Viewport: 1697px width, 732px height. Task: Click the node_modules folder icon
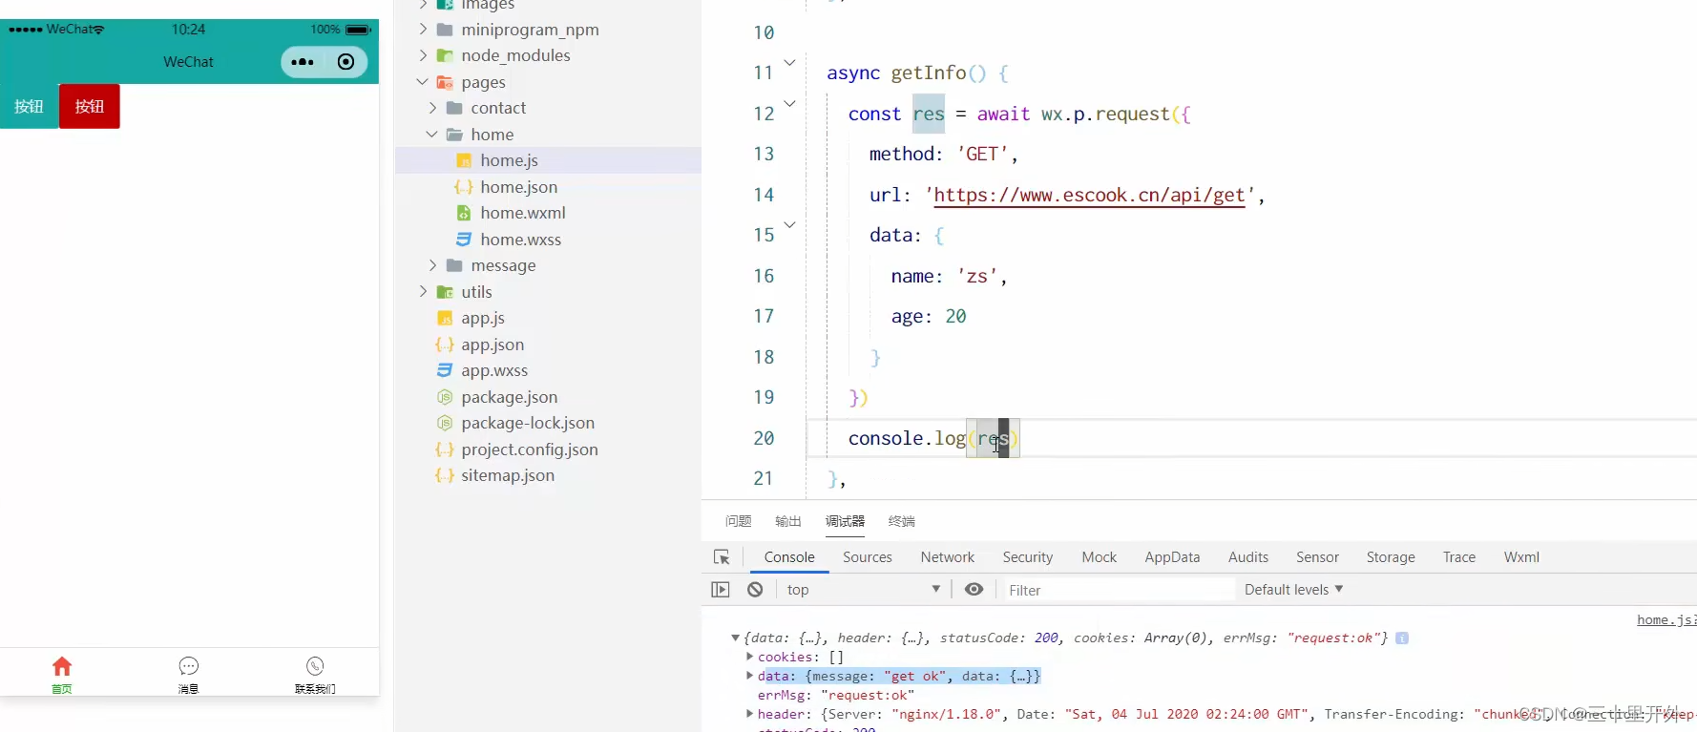click(x=445, y=55)
